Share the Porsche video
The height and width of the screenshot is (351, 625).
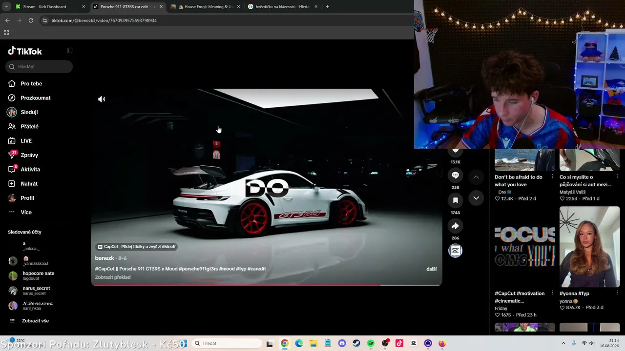[x=455, y=226]
